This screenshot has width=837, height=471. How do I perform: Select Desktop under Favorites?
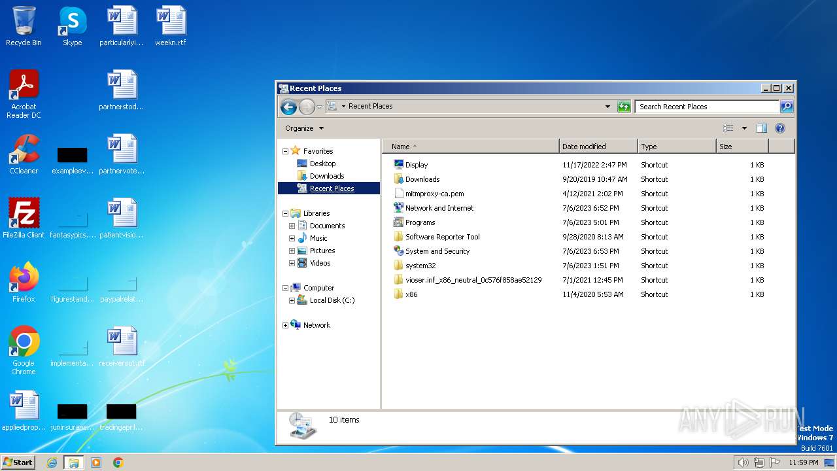322,164
